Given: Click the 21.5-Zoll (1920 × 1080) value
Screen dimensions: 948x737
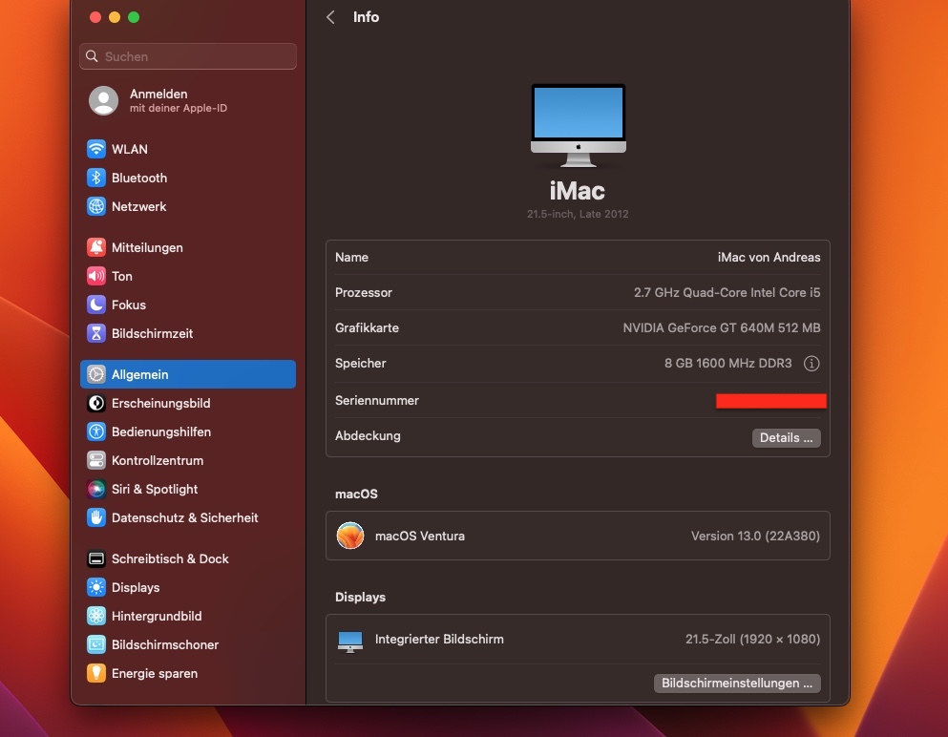Looking at the screenshot, I should coord(752,639).
